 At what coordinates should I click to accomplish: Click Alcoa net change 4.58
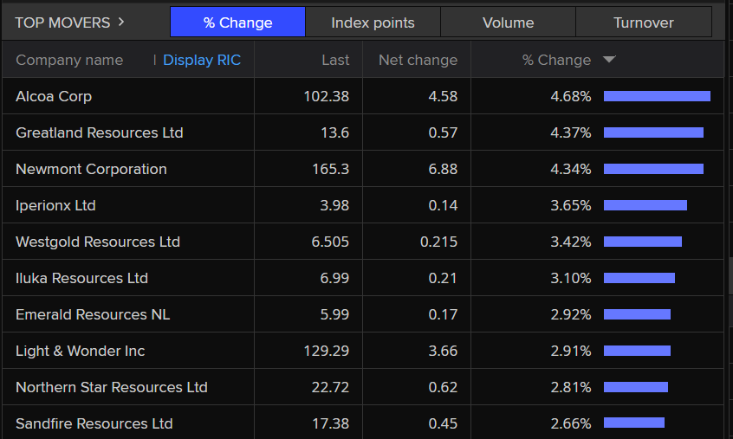[443, 96]
